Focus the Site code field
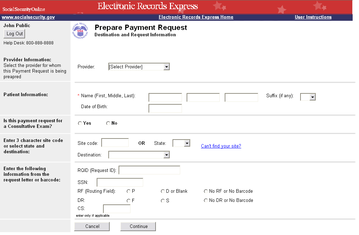The image size is (359, 235). 115,143
